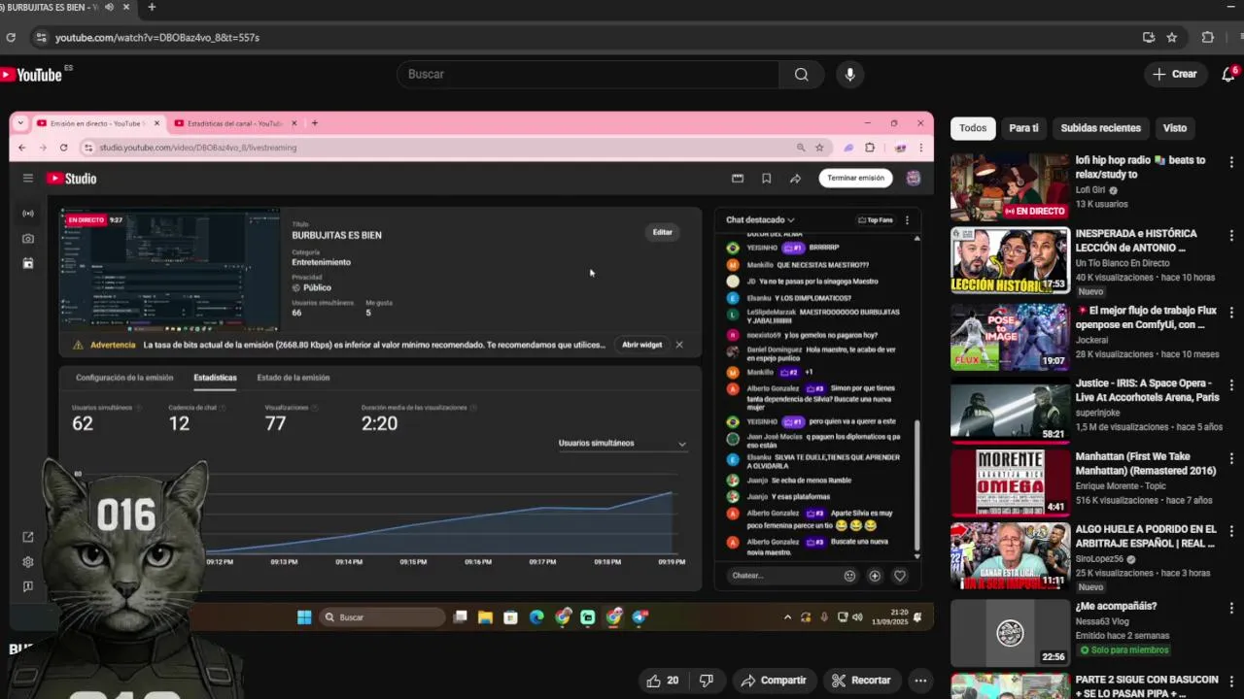Click the Studio webcam camera sidebar icon
This screenshot has height=699, width=1244.
coord(28,239)
